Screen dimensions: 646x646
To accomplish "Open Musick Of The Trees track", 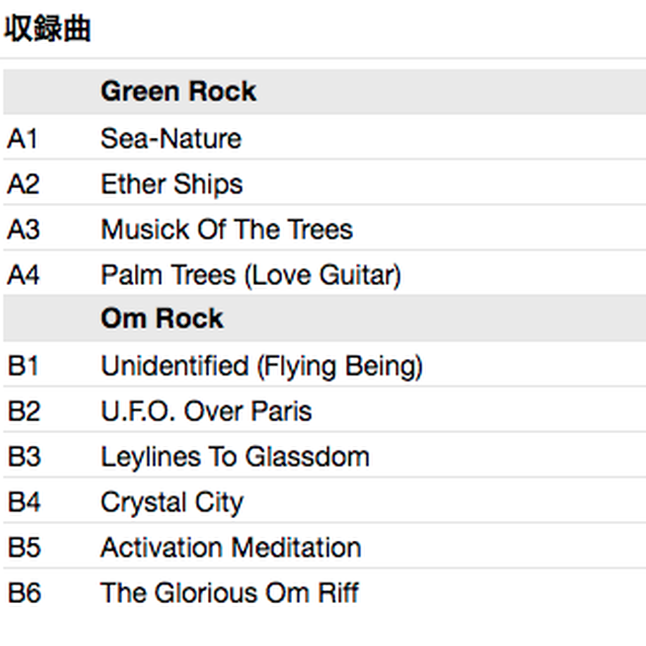I will [227, 230].
